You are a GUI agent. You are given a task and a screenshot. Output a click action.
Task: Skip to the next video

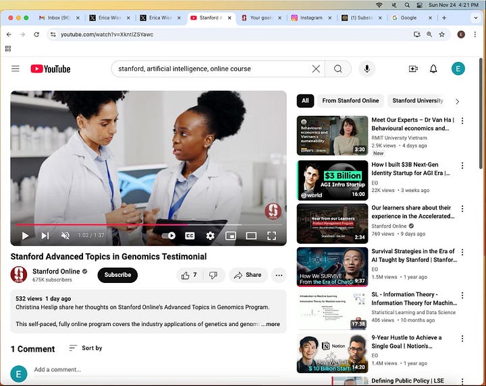[45, 236]
